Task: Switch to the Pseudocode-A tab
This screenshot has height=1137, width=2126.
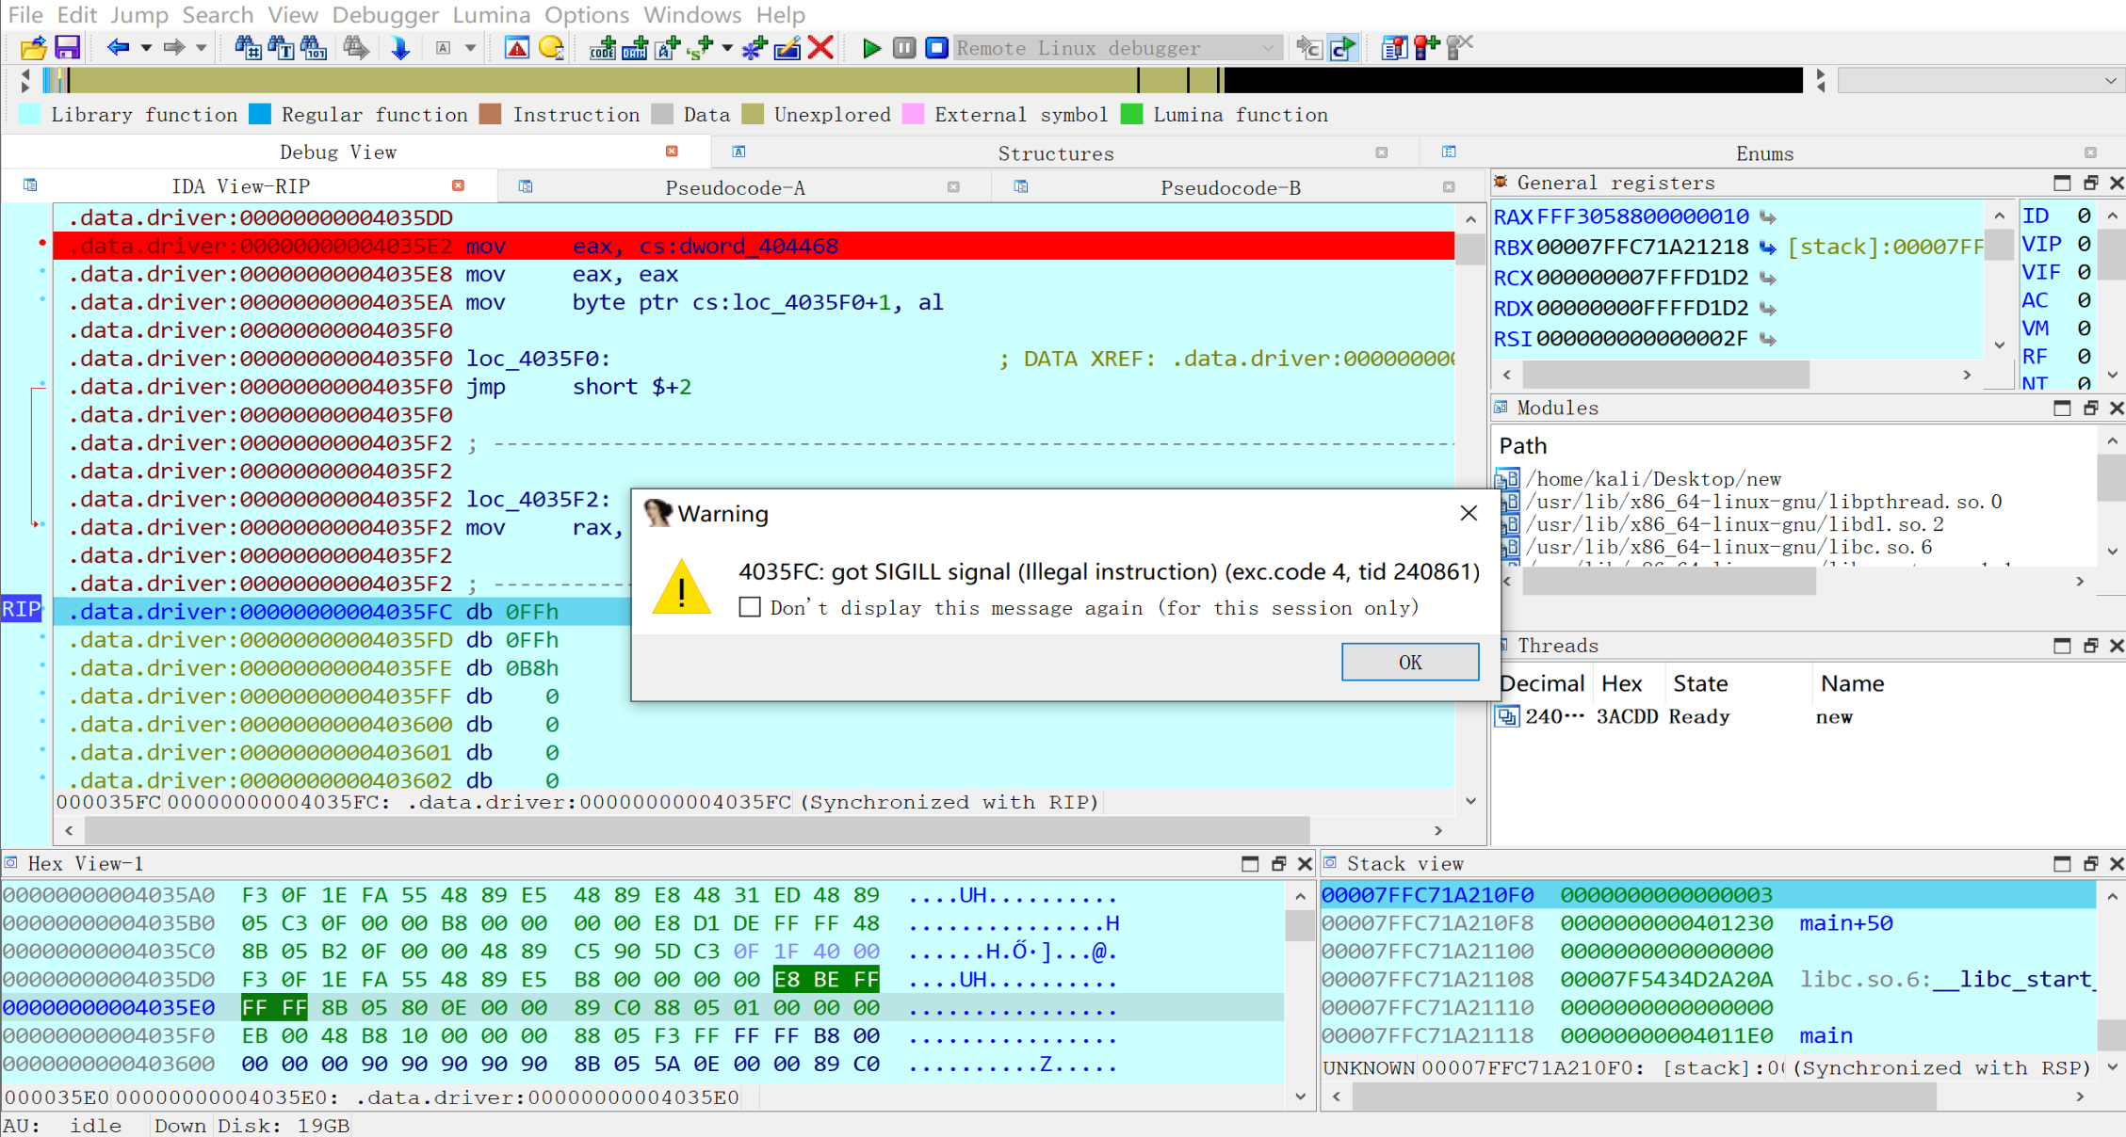Action: click(736, 187)
